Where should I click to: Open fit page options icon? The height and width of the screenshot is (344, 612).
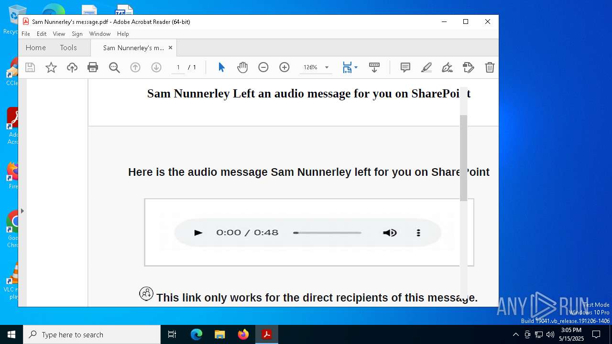click(x=347, y=67)
